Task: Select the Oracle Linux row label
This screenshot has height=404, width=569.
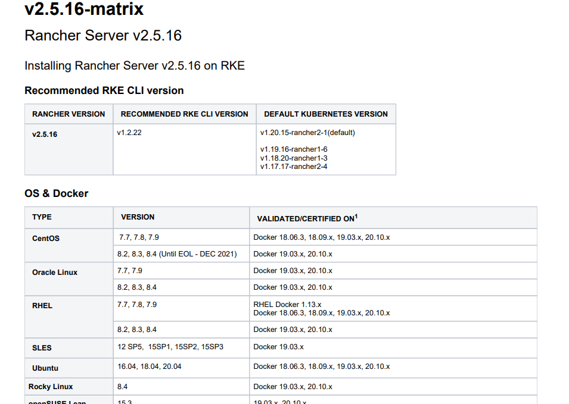Action: point(55,272)
